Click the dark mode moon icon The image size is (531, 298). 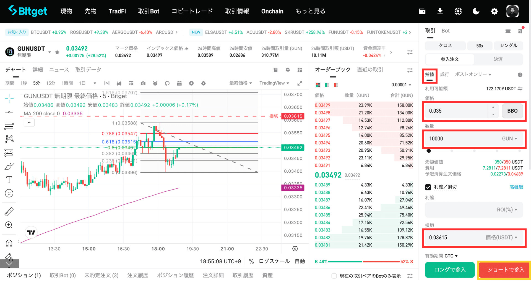[x=476, y=11]
